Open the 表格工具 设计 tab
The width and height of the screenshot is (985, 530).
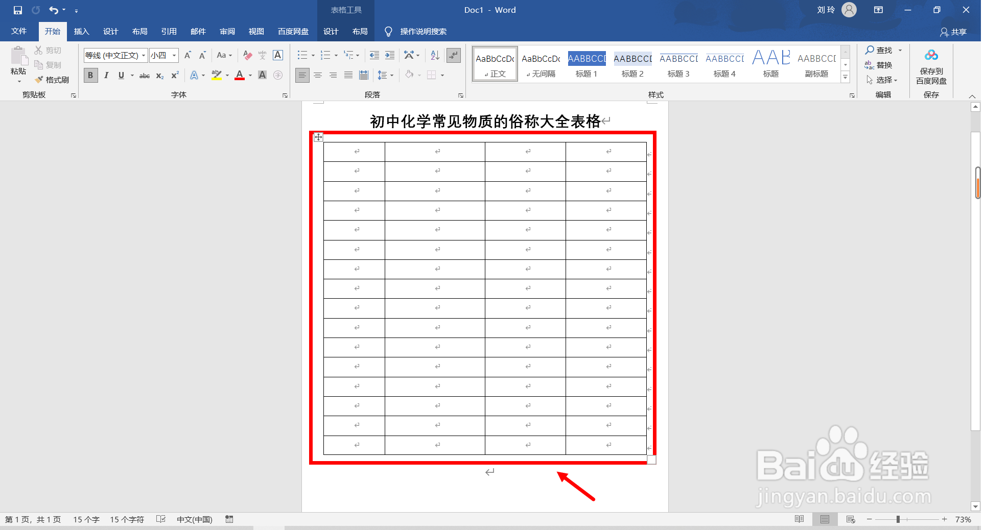click(x=331, y=31)
